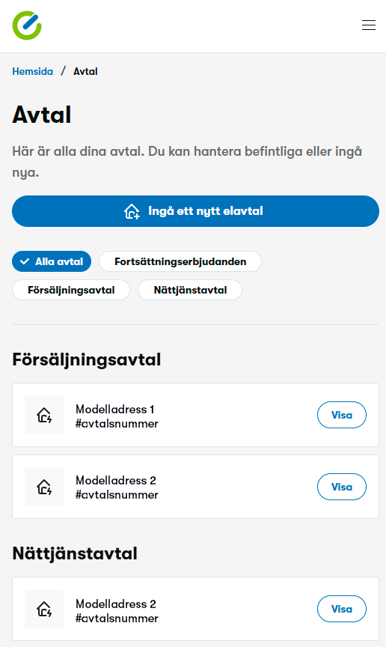Click Visa in the Nättjänstavtal section
The height and width of the screenshot is (647, 386).
click(x=341, y=609)
